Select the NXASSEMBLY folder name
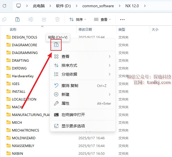This screenshot has height=157, width=172. pos(23,146)
